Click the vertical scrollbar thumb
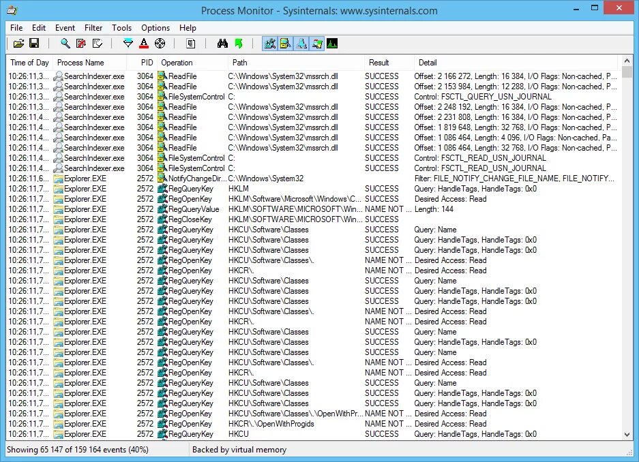This screenshot has height=462, width=639. (627, 72)
